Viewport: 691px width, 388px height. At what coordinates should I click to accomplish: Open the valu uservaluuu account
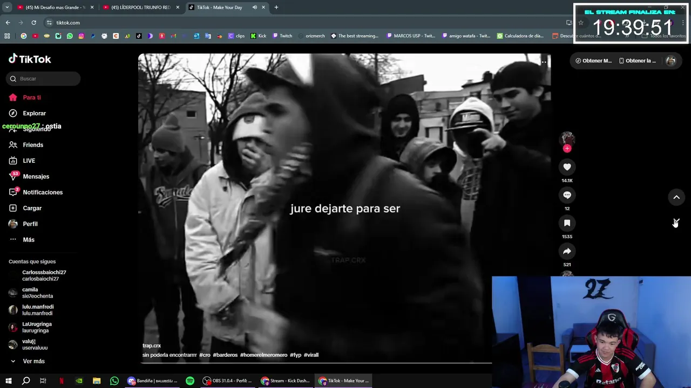(x=29, y=344)
